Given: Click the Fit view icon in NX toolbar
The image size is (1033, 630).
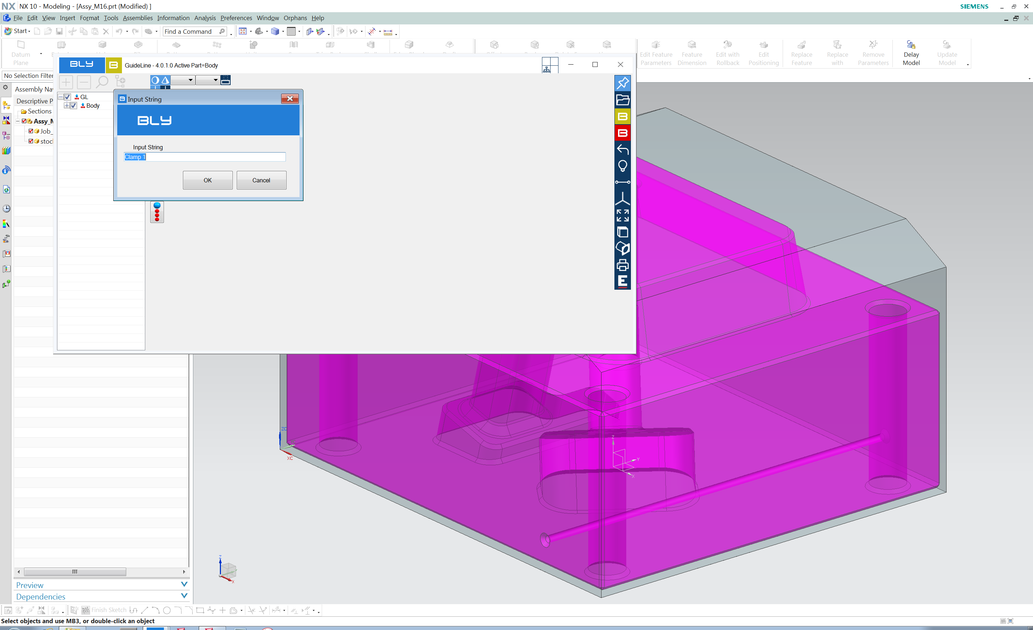Looking at the screenshot, I should (x=242, y=31).
